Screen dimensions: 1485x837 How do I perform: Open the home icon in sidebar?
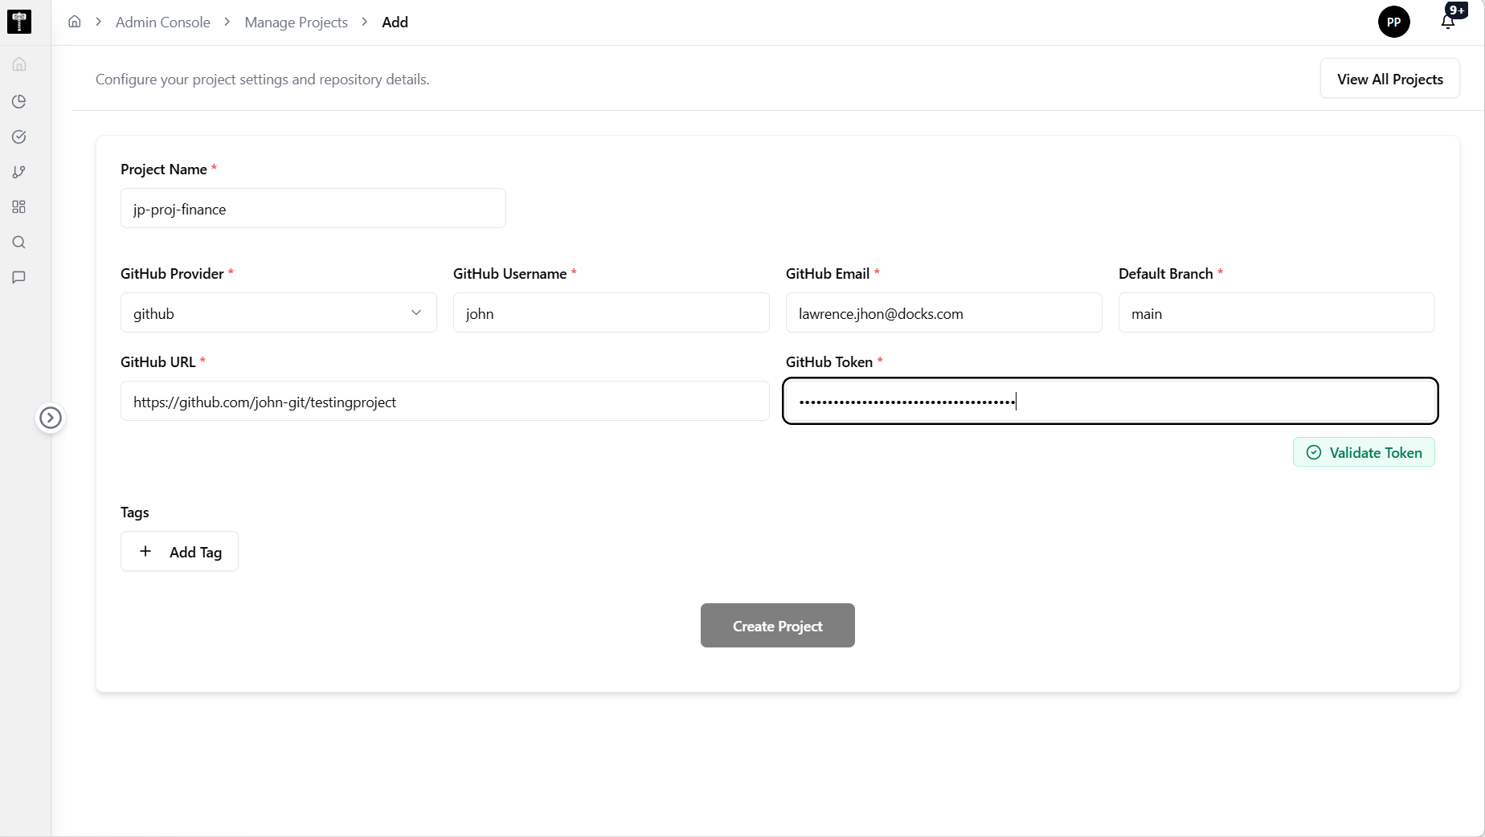19,64
